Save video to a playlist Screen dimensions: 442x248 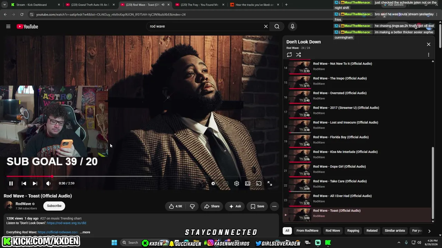257,206
